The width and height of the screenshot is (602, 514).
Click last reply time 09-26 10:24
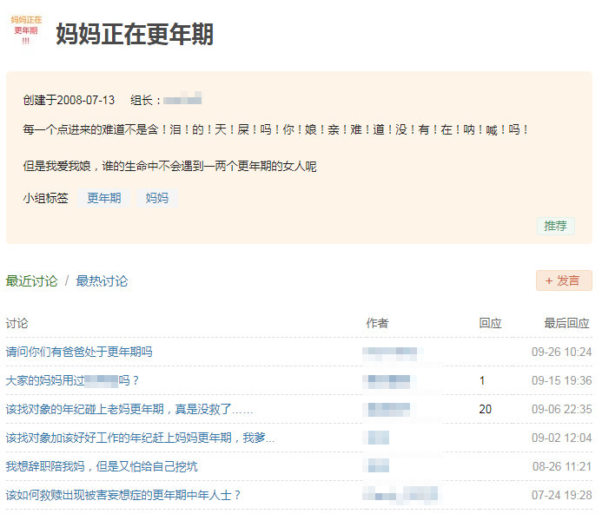click(562, 352)
